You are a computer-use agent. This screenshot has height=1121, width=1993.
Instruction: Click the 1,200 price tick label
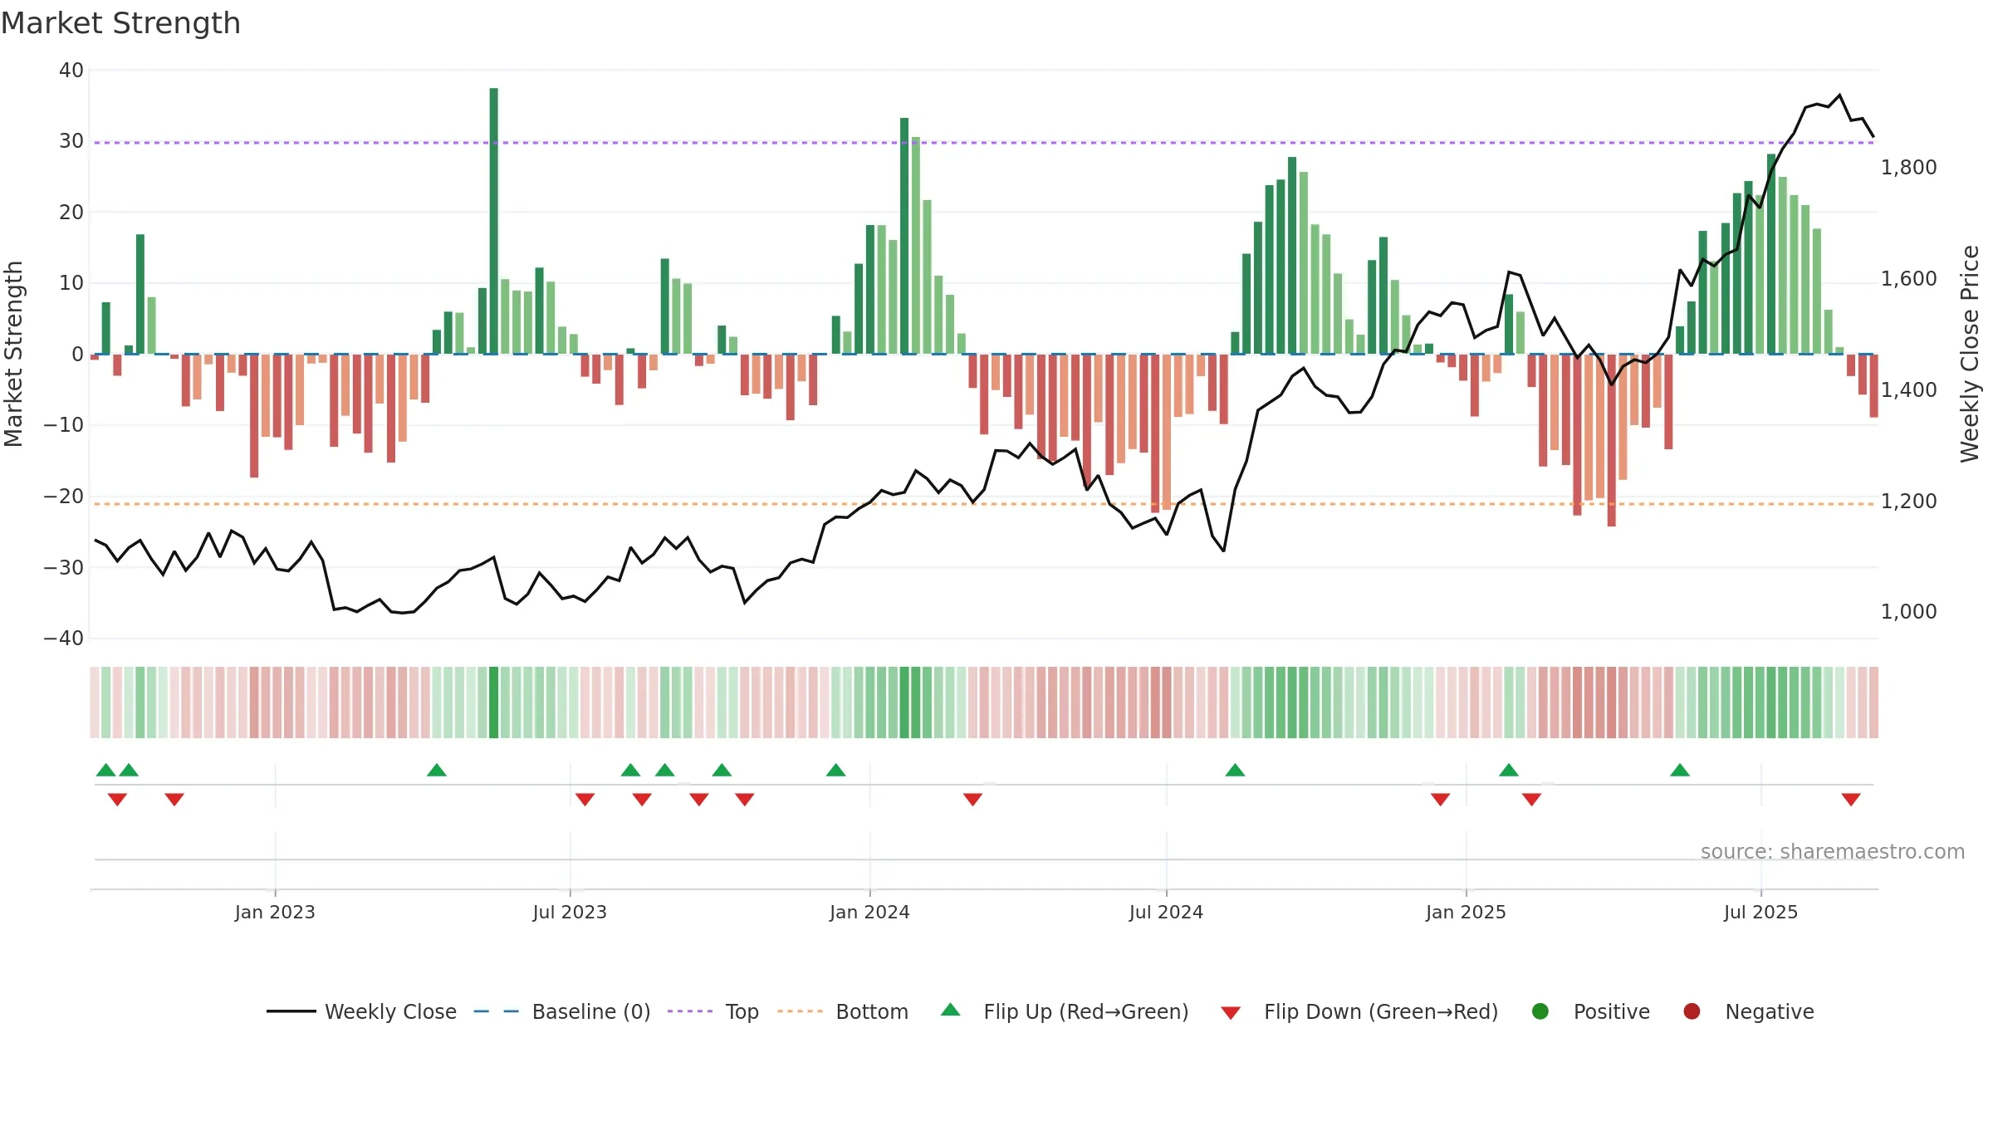click(x=1909, y=502)
